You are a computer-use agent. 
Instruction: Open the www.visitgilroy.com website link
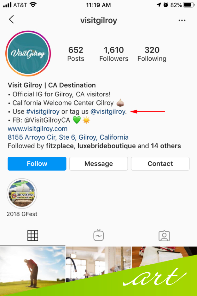click(x=38, y=129)
